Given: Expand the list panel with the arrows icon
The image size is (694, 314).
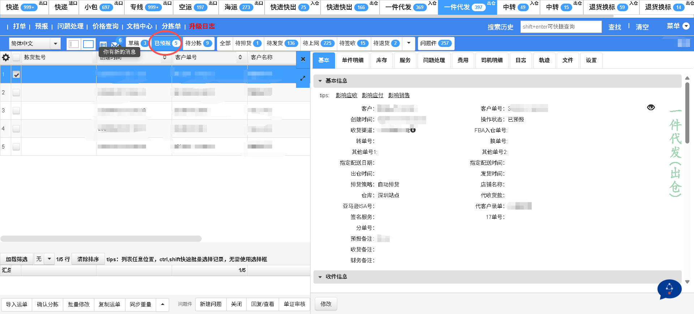Looking at the screenshot, I should pos(303,78).
